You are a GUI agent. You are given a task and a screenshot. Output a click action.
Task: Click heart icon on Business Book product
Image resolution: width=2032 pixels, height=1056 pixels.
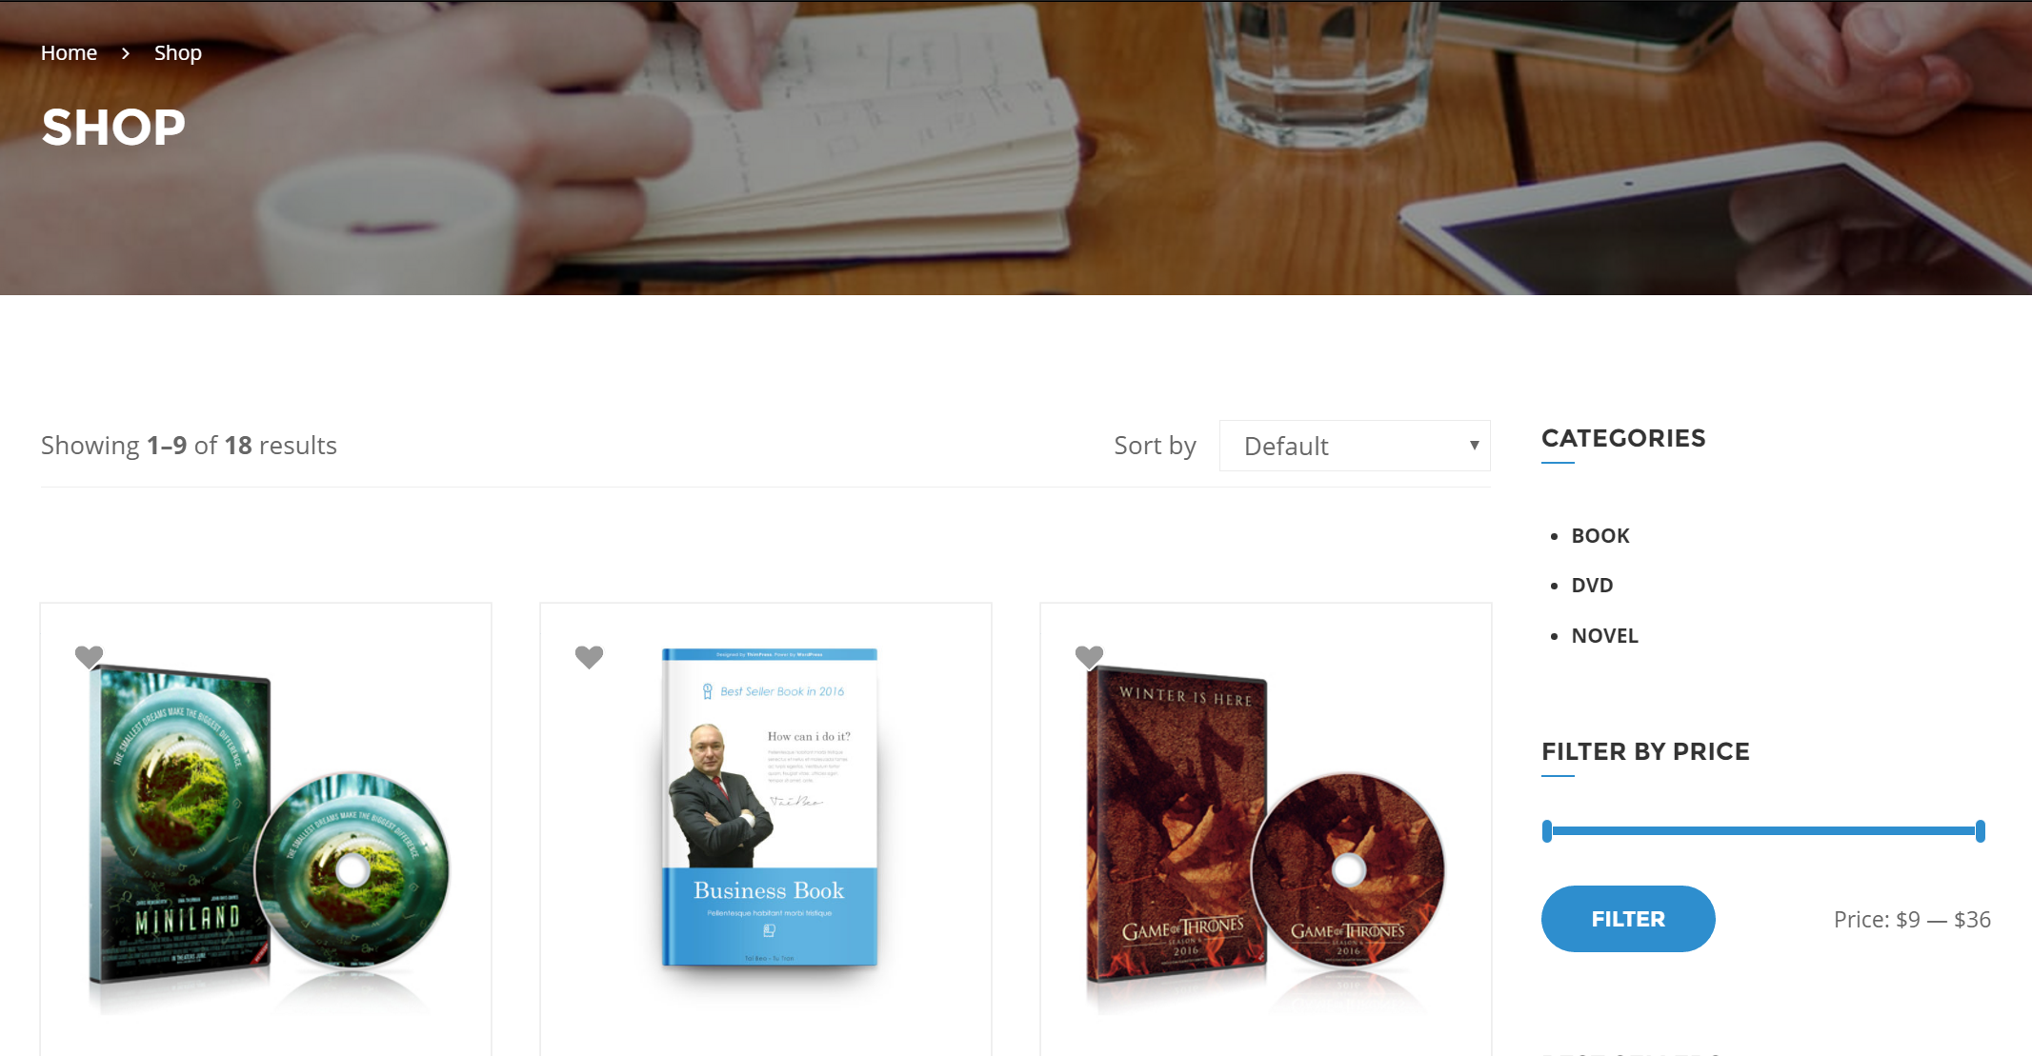(589, 657)
